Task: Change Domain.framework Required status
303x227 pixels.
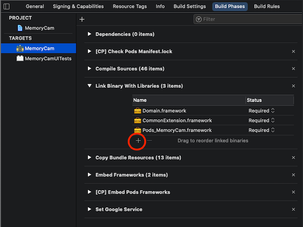Action: 261,111
